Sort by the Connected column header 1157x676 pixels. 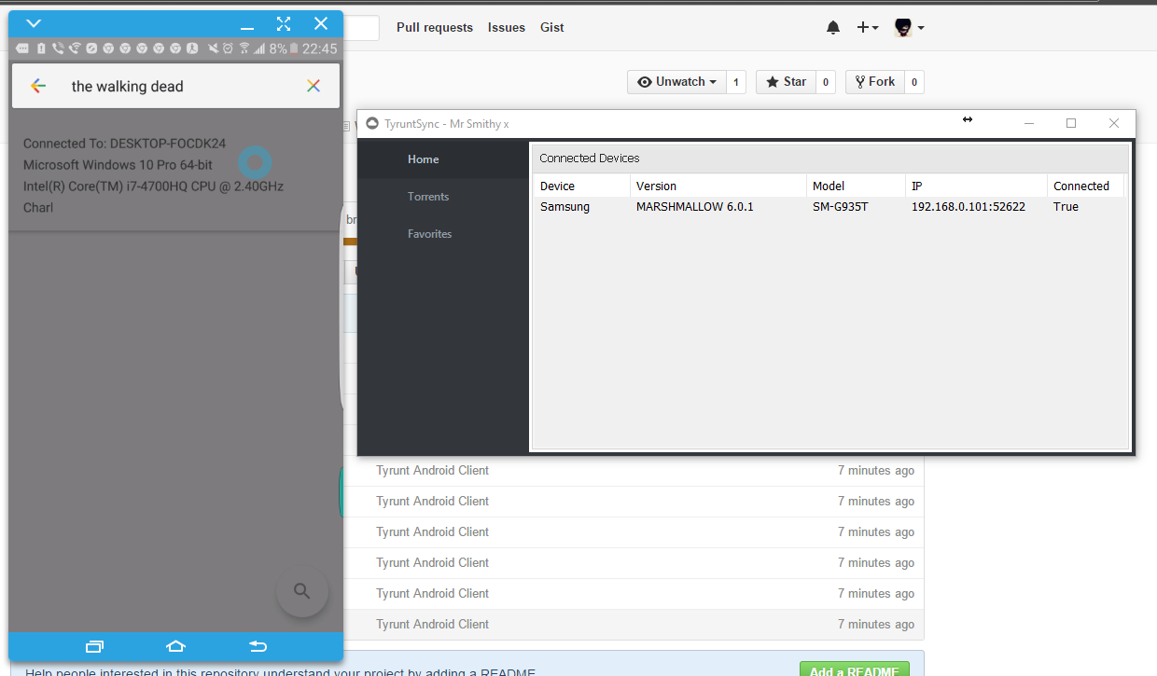pyautogui.click(x=1086, y=186)
